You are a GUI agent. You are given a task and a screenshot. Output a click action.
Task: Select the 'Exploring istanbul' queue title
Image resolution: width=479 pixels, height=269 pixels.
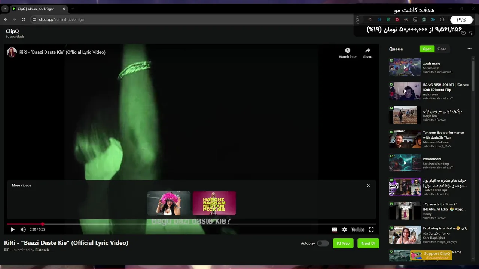pos(445,231)
